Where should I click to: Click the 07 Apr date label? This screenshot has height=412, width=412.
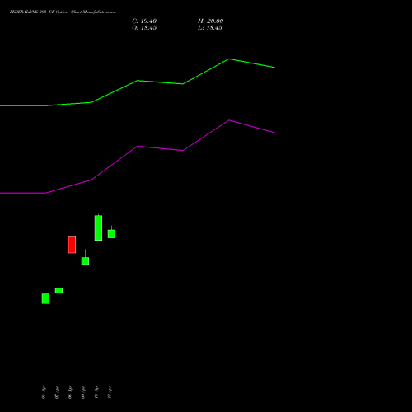[x=57, y=392]
